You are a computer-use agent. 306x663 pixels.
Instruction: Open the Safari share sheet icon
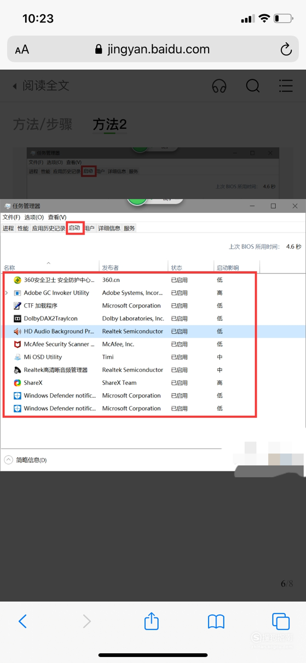[152, 620]
